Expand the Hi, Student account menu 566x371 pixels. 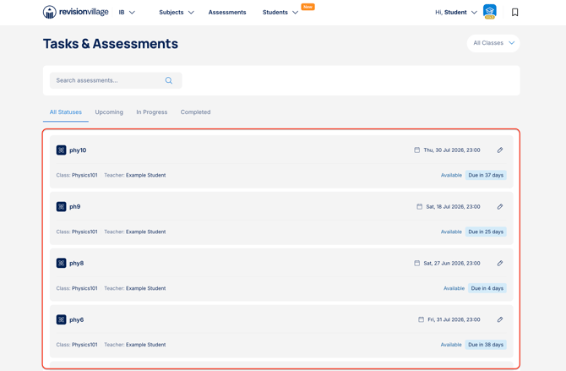[x=456, y=13]
